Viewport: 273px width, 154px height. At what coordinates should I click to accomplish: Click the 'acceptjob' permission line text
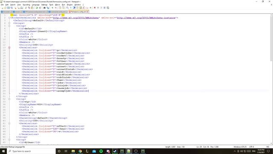[64, 91]
